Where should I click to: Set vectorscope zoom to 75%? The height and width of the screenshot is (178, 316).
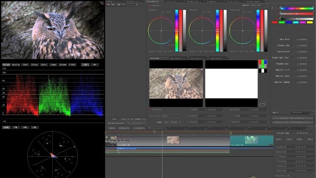[15, 128]
